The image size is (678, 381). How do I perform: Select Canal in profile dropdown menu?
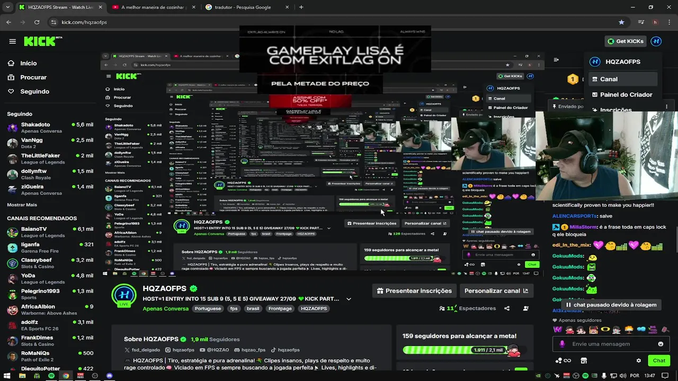pos(623,79)
